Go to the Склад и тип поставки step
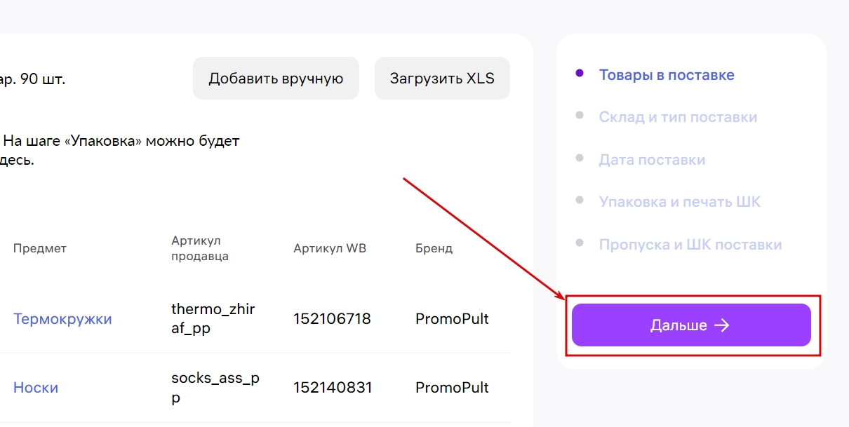849x427 pixels. coord(678,116)
